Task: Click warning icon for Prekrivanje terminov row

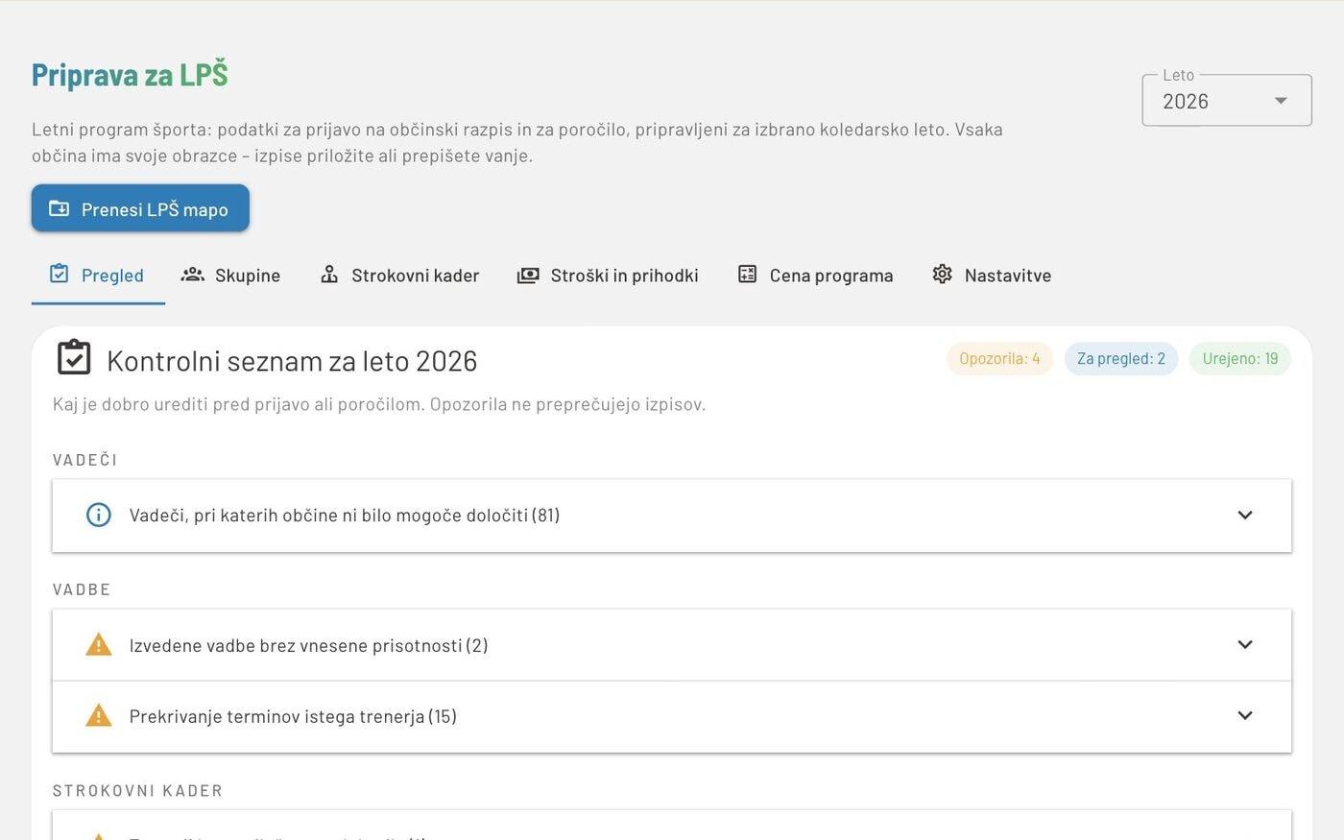Action: [x=99, y=715]
